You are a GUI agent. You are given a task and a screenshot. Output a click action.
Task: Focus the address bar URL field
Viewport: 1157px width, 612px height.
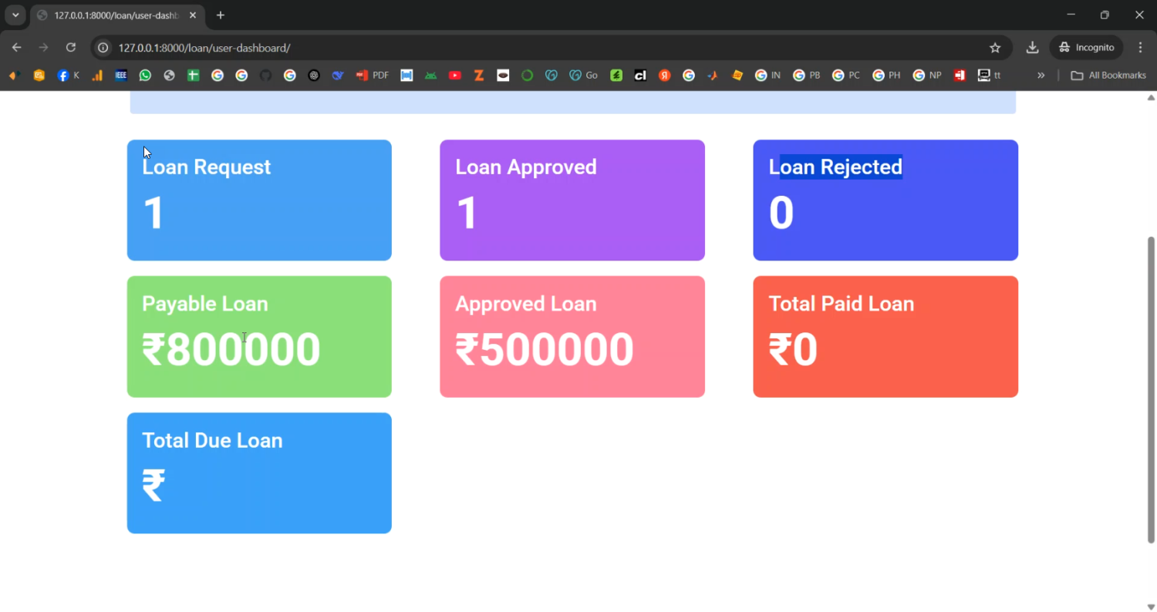[552, 48]
